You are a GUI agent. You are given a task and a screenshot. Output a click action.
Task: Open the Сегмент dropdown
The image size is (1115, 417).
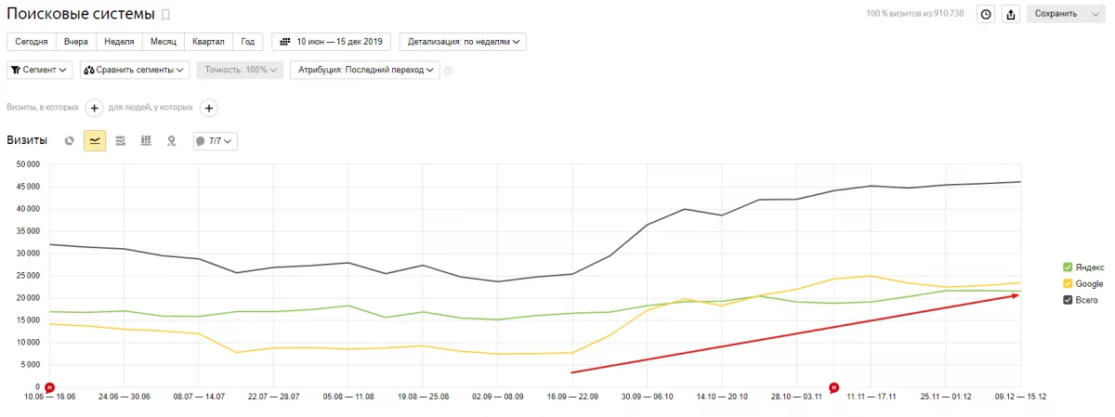coord(40,70)
